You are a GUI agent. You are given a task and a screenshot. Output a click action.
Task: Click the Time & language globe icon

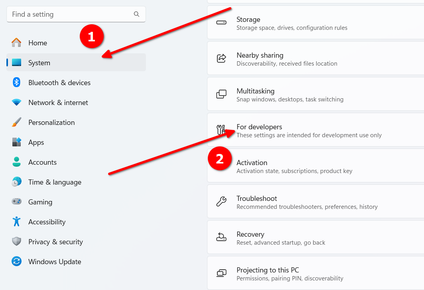coord(16,182)
